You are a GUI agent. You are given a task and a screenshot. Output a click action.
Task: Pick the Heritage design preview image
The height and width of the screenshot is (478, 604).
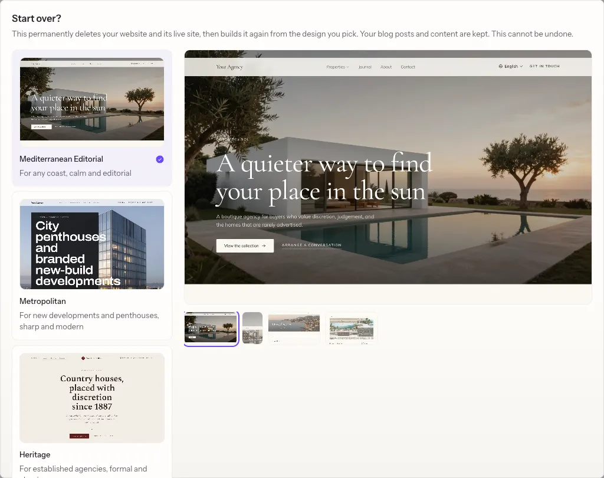[x=92, y=398]
